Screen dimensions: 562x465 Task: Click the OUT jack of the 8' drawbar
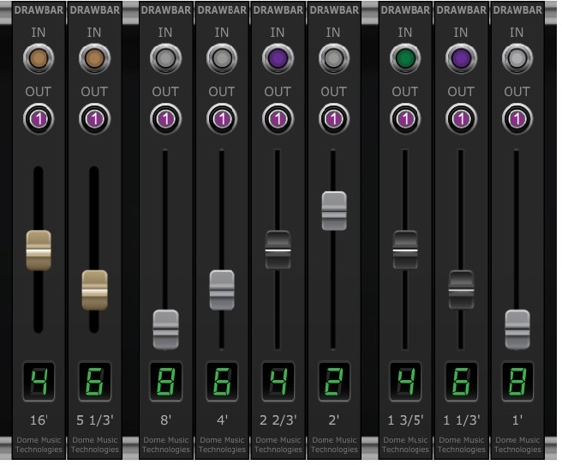coord(165,118)
